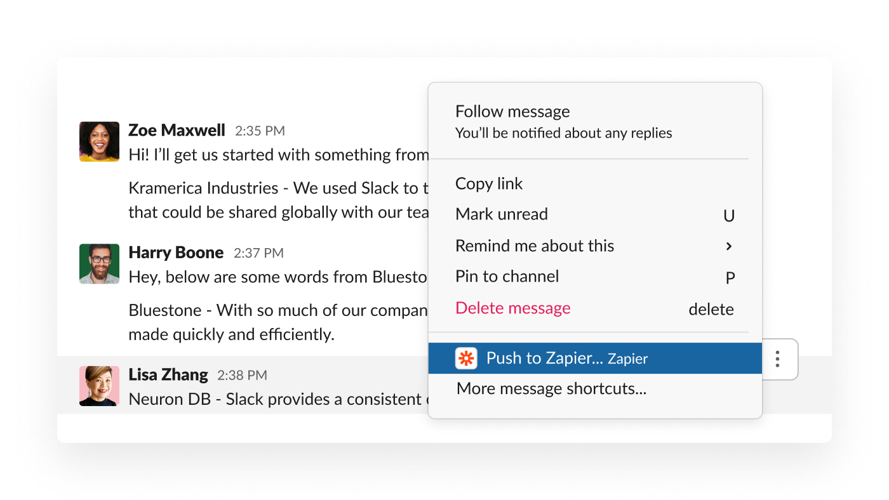Viewport: 889px width, 500px height.
Task: Click the 2:35 PM timestamp
Action: (x=260, y=130)
